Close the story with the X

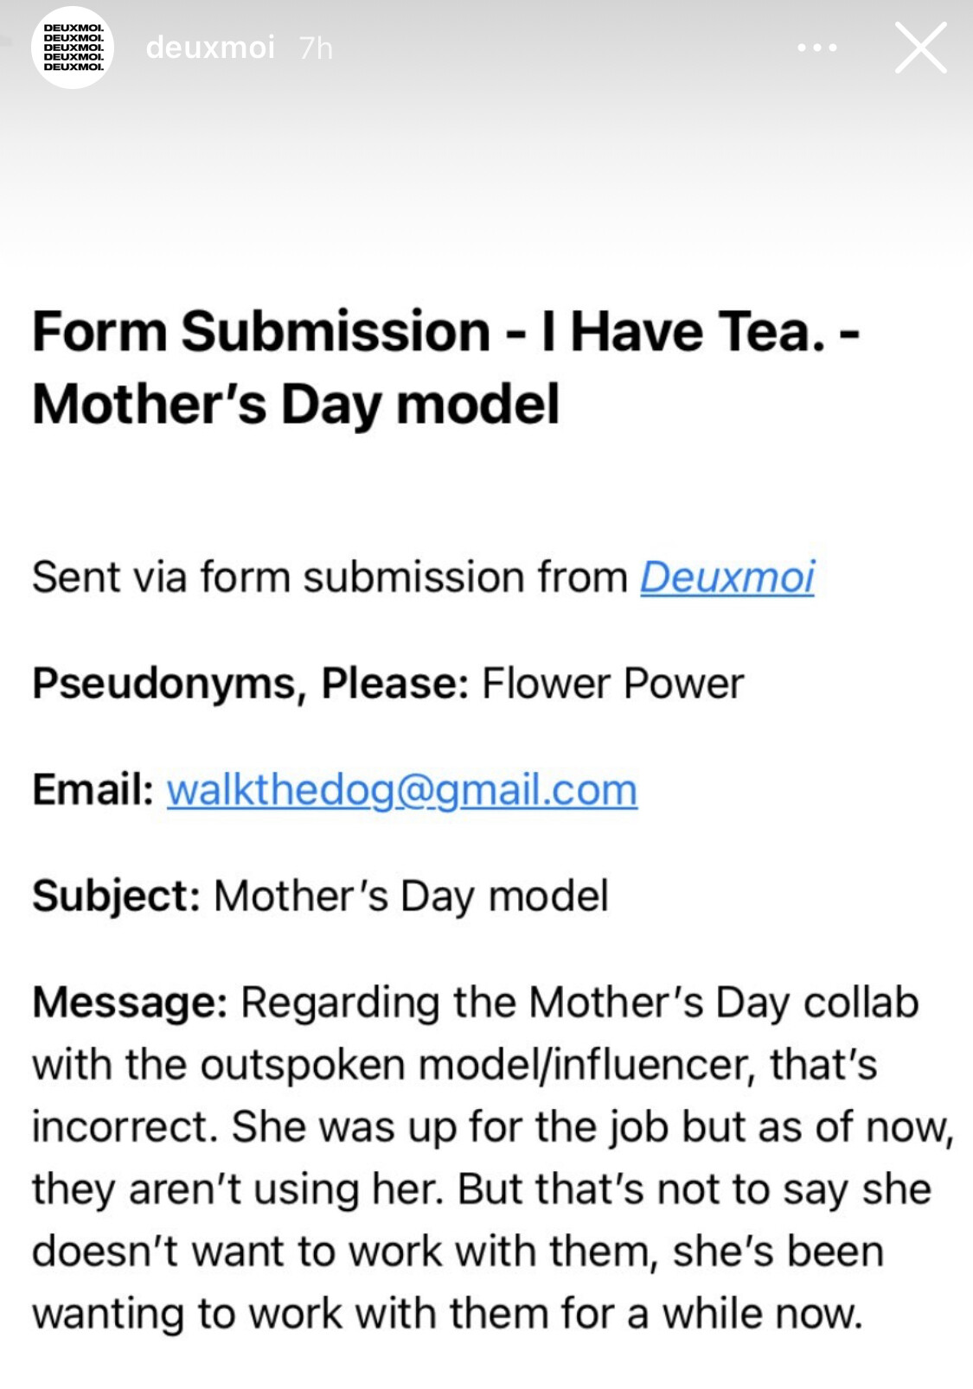click(x=920, y=48)
